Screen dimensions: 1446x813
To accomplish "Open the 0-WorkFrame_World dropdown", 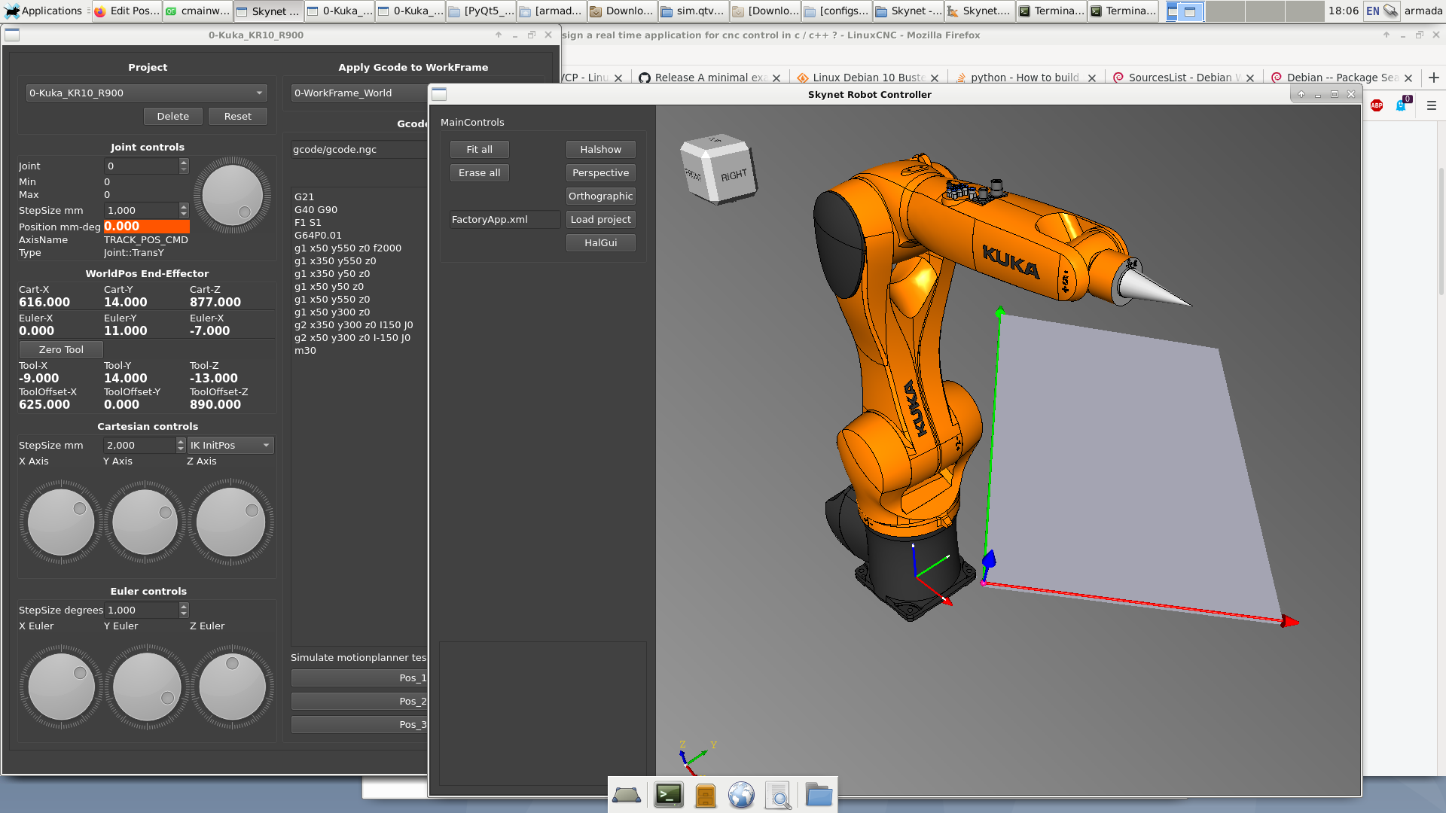I will tap(359, 93).
